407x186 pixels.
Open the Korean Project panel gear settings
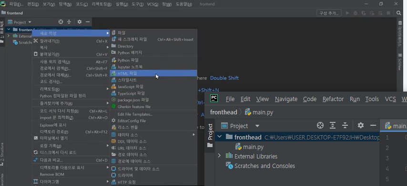tap(80, 22)
